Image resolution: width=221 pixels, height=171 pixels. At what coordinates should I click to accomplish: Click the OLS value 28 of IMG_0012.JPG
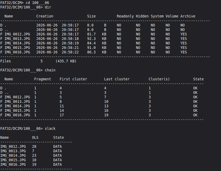(34, 146)
